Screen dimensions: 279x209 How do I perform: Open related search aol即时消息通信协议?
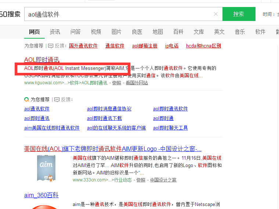[109, 109]
